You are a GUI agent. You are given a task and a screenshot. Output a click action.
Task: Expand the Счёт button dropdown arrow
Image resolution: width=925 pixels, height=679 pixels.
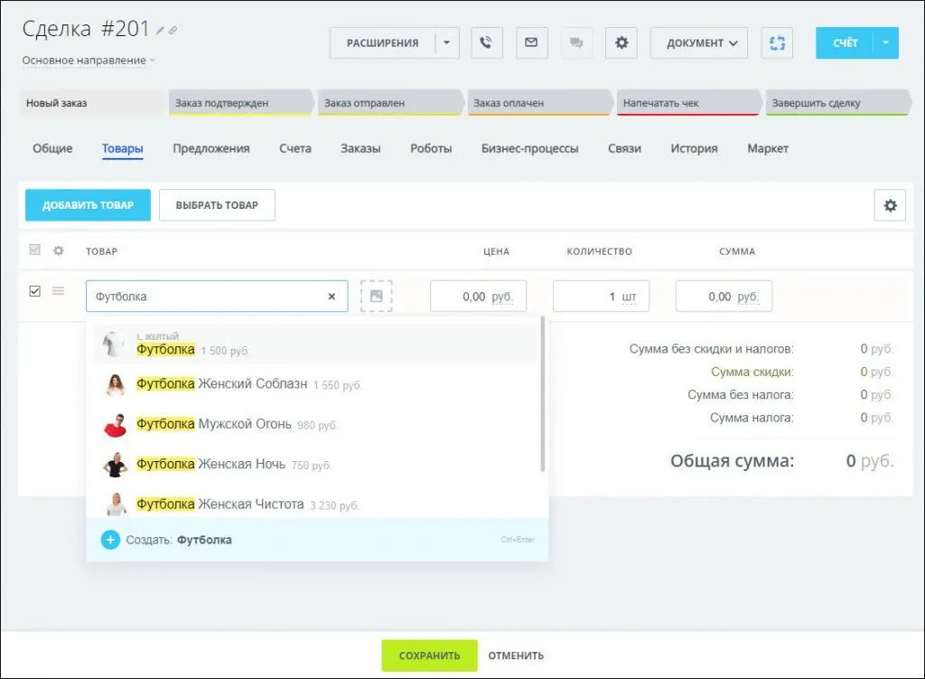885,42
